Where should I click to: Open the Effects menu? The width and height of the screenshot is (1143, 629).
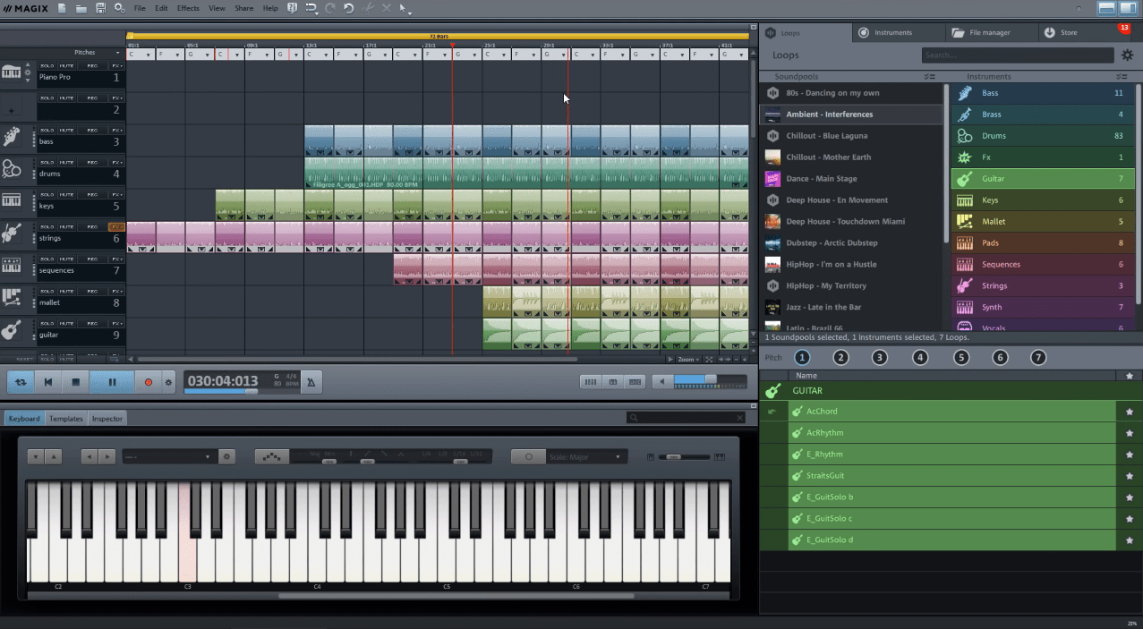pos(187,7)
